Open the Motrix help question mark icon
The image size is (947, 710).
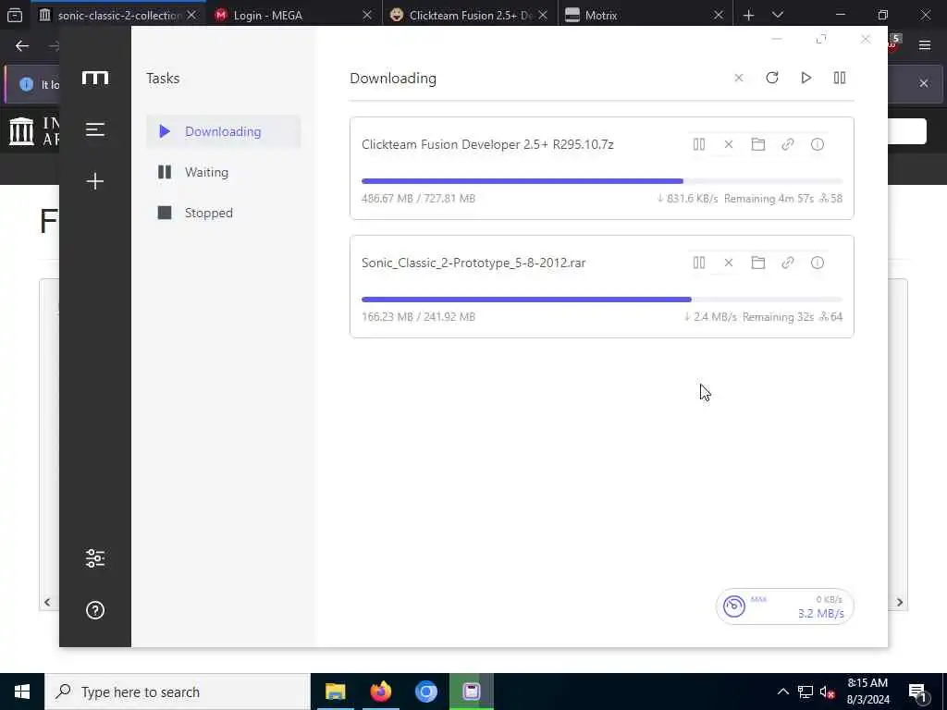tap(95, 610)
